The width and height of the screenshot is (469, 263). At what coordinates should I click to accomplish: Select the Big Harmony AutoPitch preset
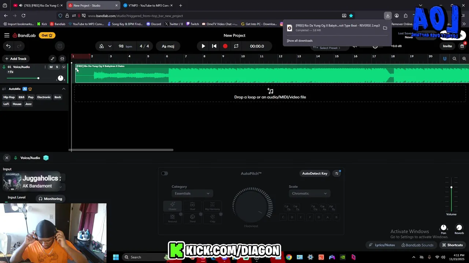tap(212, 206)
